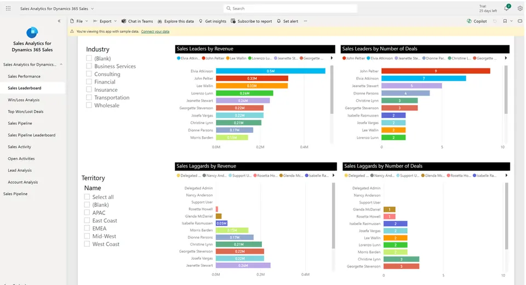Screen dimensions: 526x285
Task: Click the Connect your data link
Action: pos(155,32)
